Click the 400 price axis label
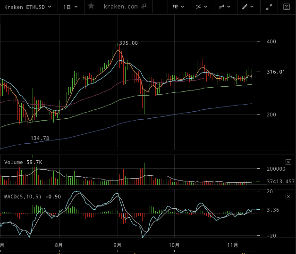Image resolution: width=296 pixels, height=254 pixels. click(271, 41)
